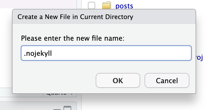The height and width of the screenshot is (110, 206).
Task: Confirm file creation with OK
Action: (118, 81)
